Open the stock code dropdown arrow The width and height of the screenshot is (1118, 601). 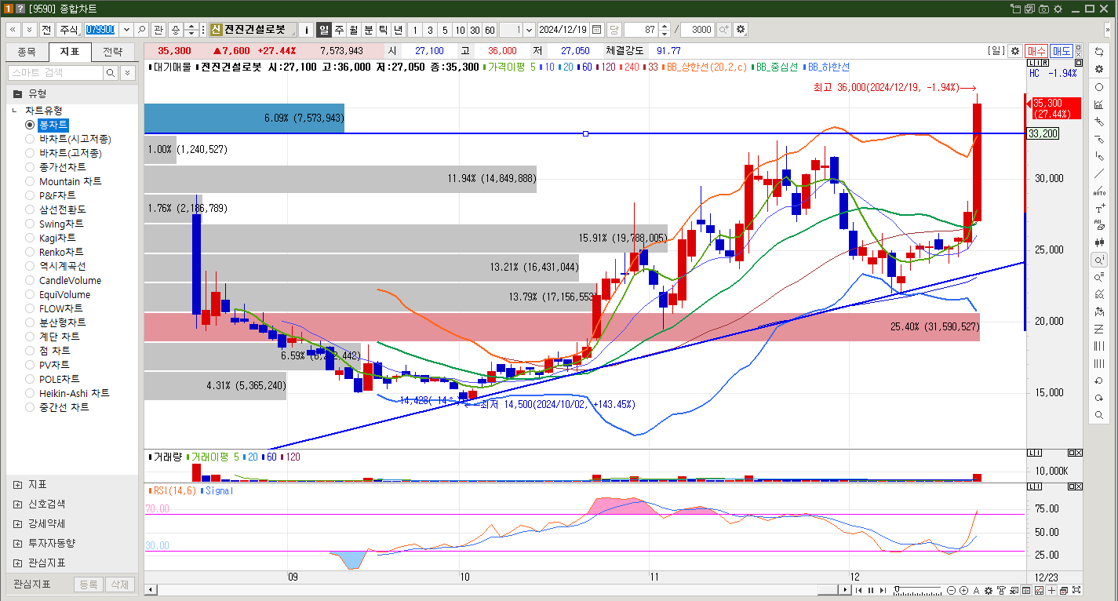click(x=126, y=30)
